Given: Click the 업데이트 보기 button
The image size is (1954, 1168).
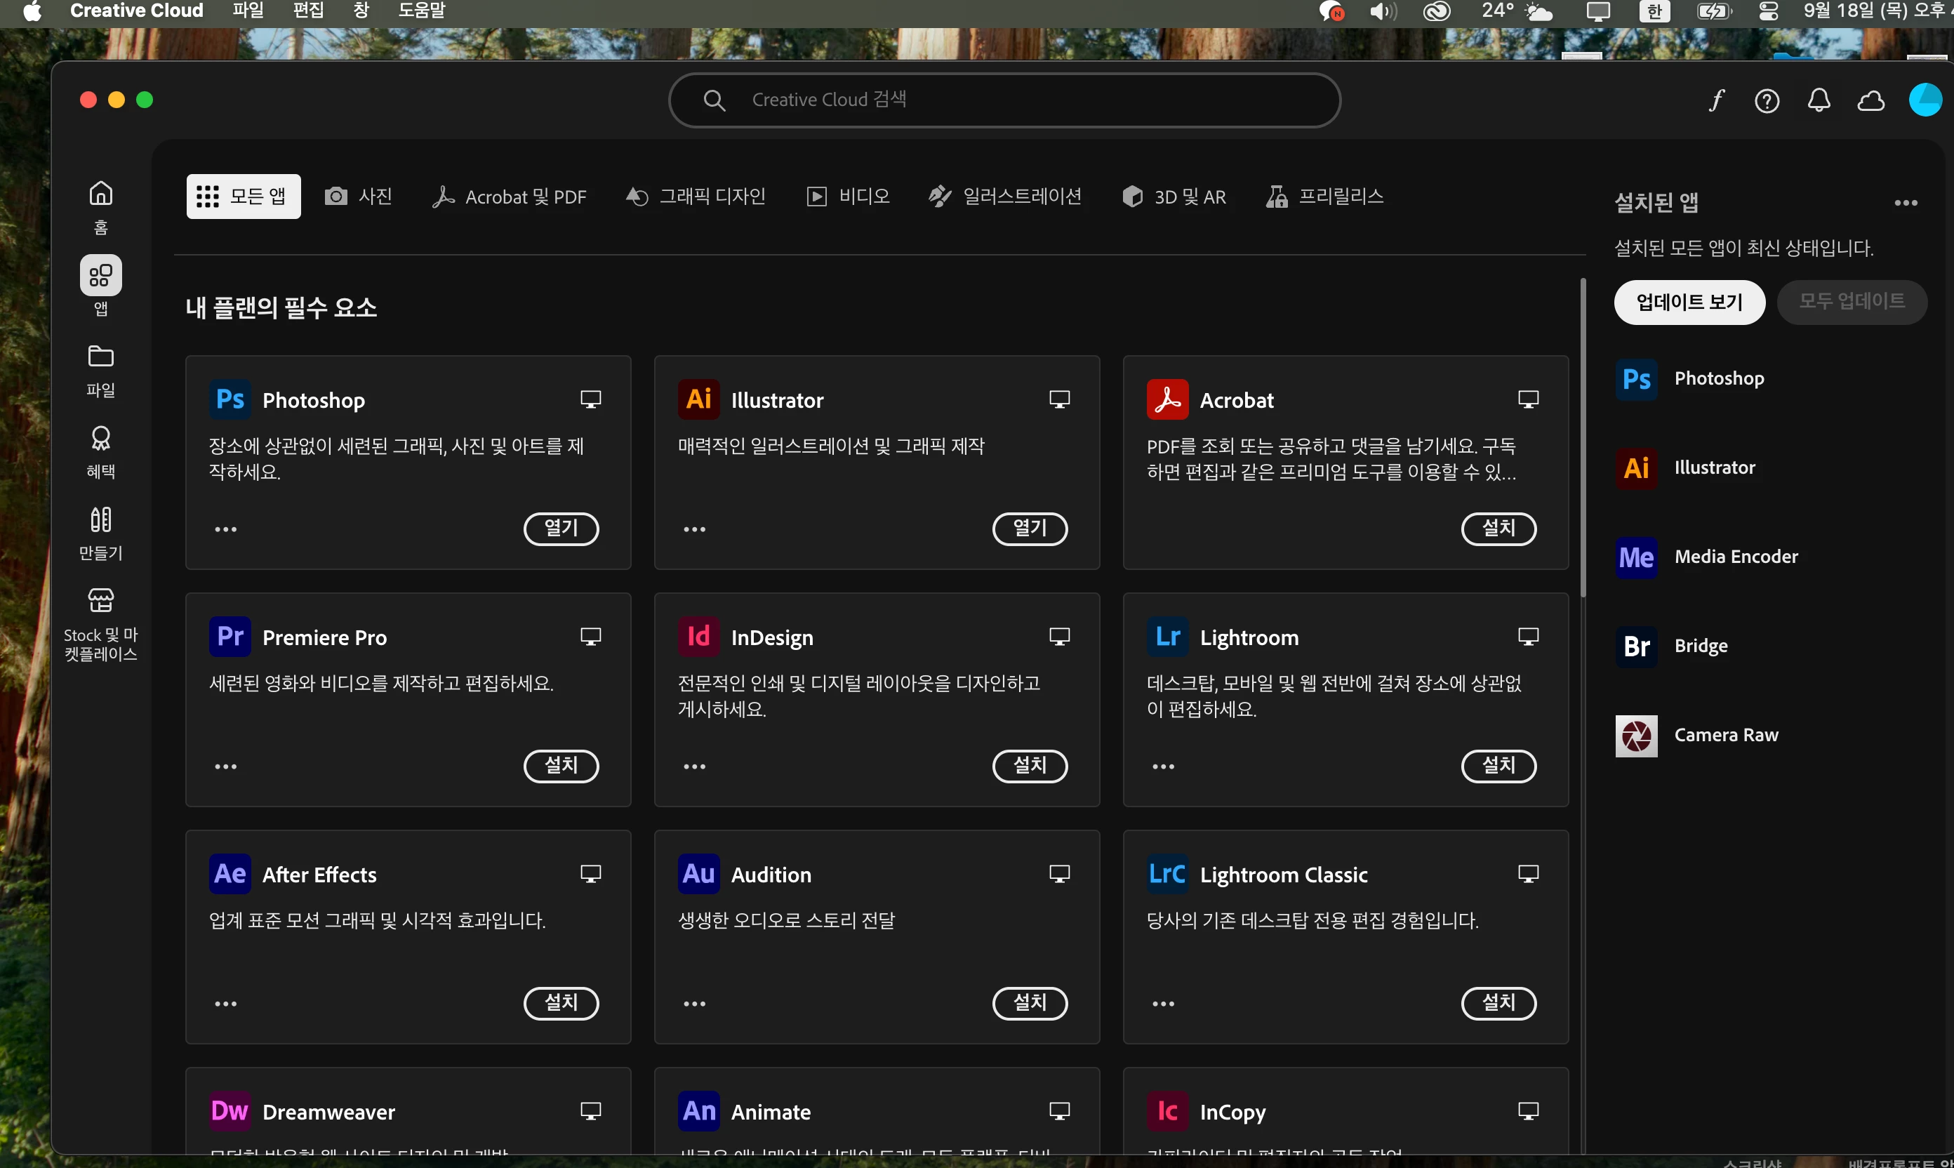Looking at the screenshot, I should [x=1689, y=303].
